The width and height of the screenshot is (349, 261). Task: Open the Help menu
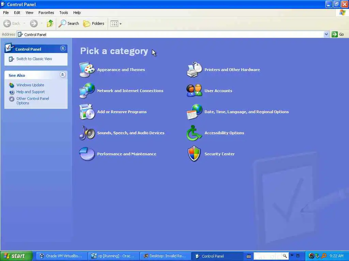click(77, 13)
